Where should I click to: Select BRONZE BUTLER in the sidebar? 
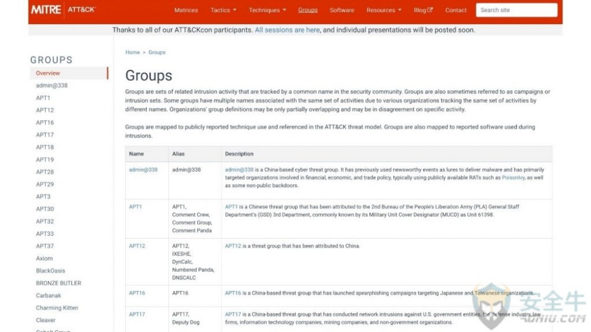click(x=59, y=283)
